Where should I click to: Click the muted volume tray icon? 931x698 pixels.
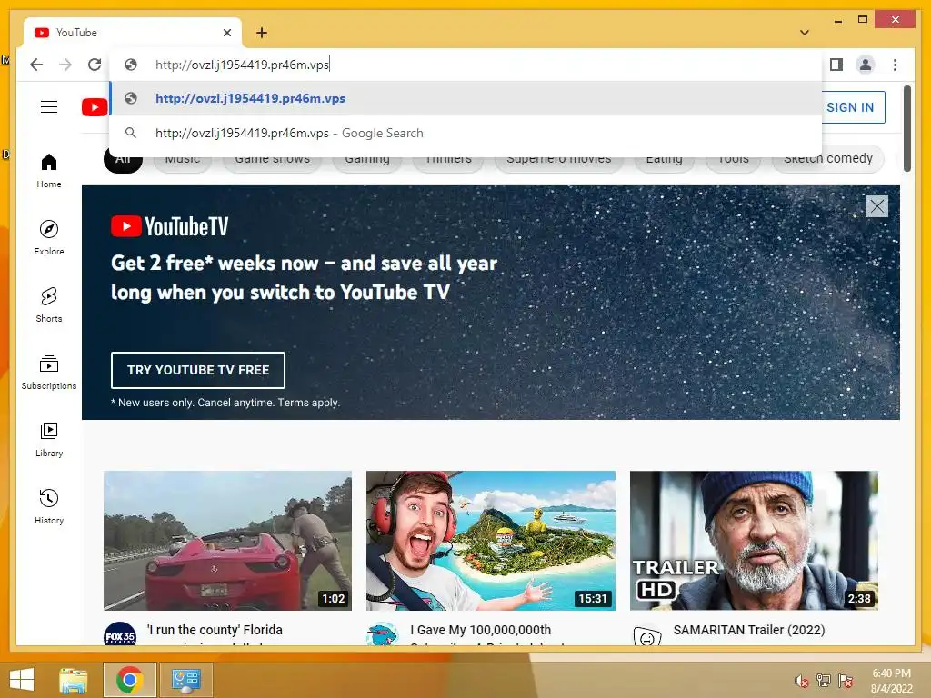coord(802,681)
